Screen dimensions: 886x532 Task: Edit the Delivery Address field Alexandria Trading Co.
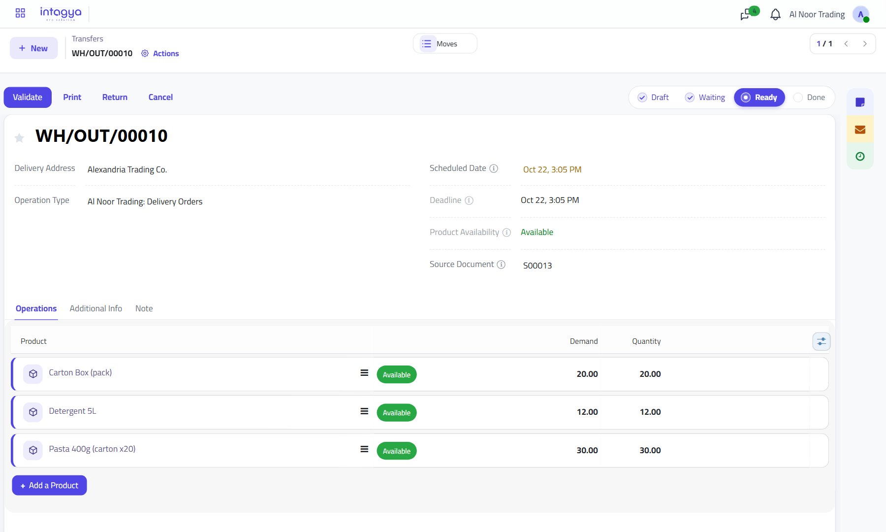[248, 169]
